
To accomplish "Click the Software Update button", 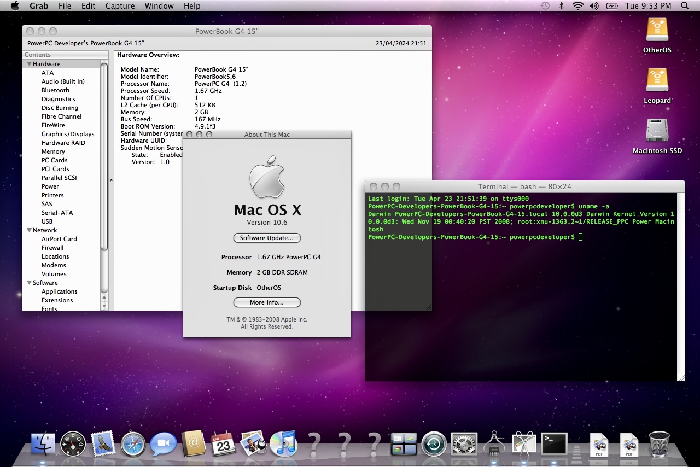I will (267, 238).
